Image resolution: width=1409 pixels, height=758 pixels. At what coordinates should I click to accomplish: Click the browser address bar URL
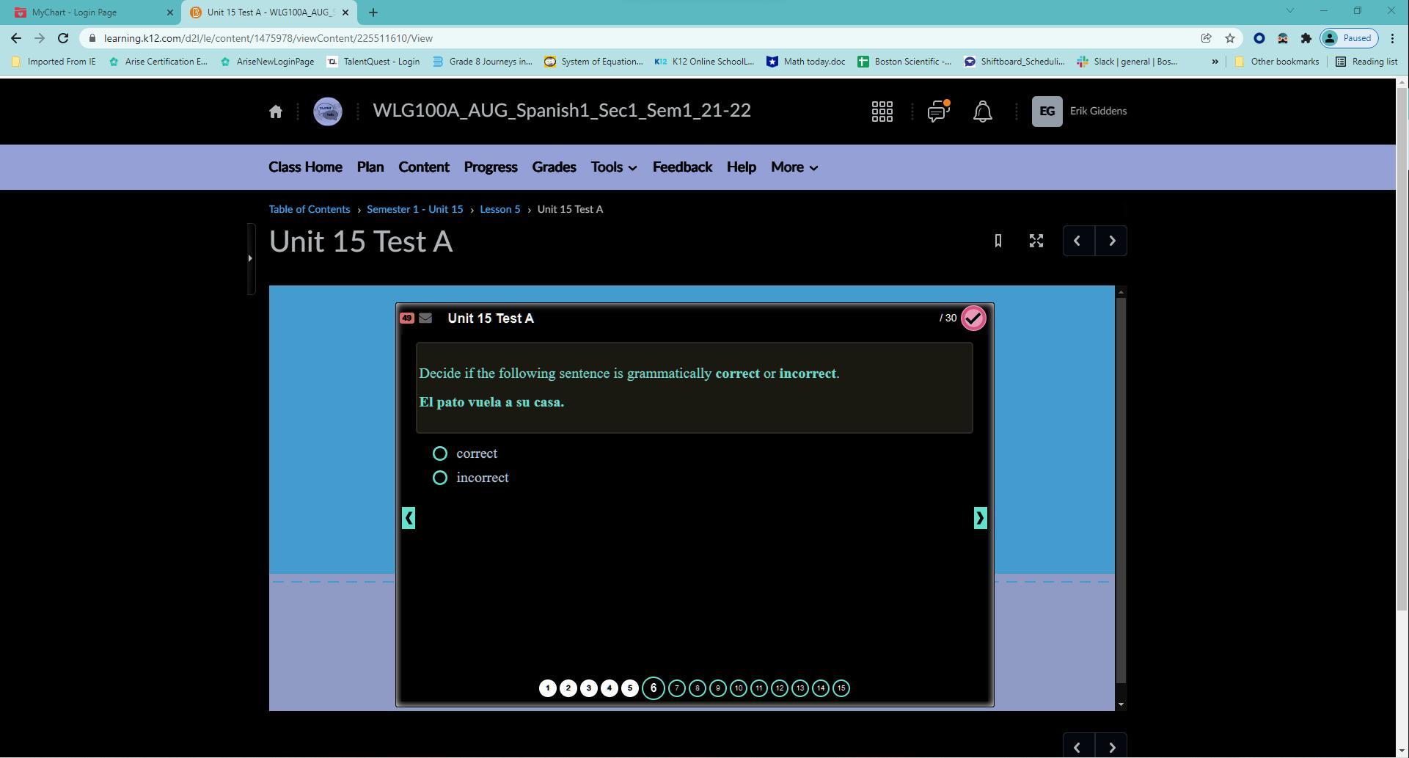[x=268, y=38]
